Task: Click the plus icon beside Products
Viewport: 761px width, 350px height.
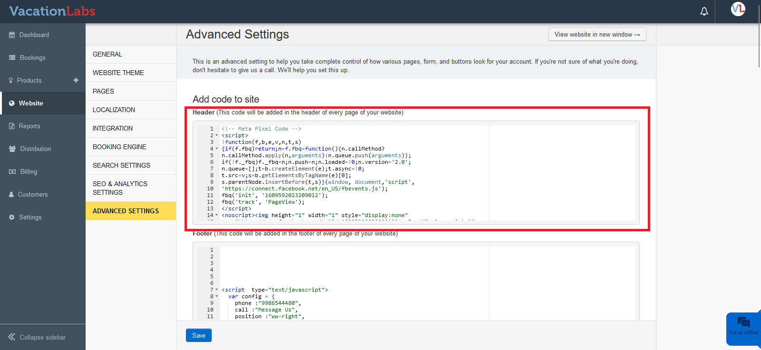Action: click(76, 80)
